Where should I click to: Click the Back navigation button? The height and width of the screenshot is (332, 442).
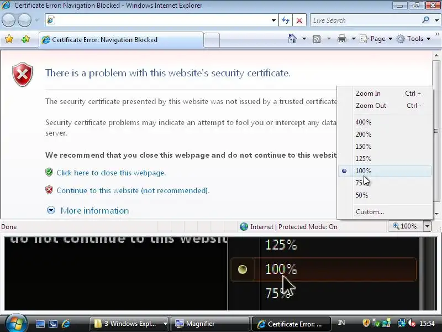(x=8, y=20)
